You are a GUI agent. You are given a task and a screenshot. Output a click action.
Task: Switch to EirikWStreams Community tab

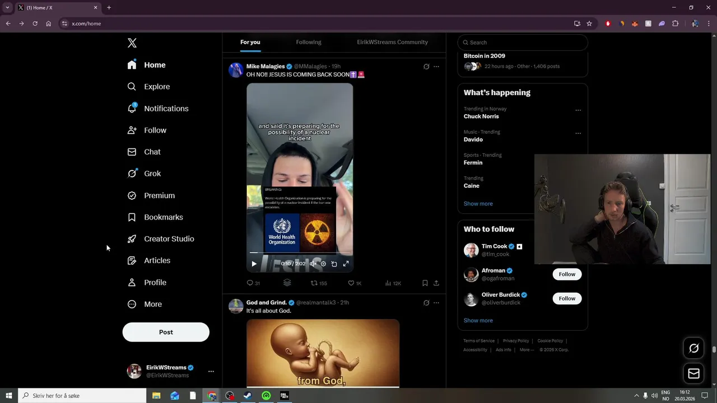(x=392, y=42)
